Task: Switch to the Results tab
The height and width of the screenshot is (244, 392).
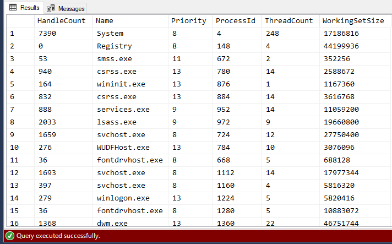Action: tap(24, 8)
